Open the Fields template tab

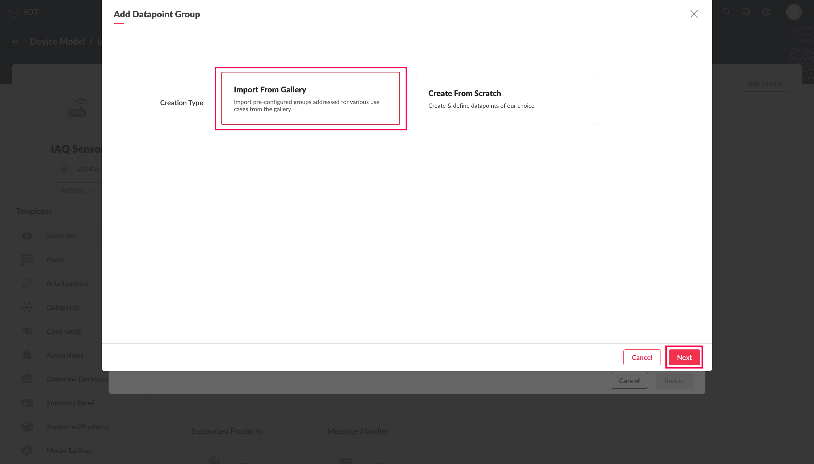[x=56, y=260]
